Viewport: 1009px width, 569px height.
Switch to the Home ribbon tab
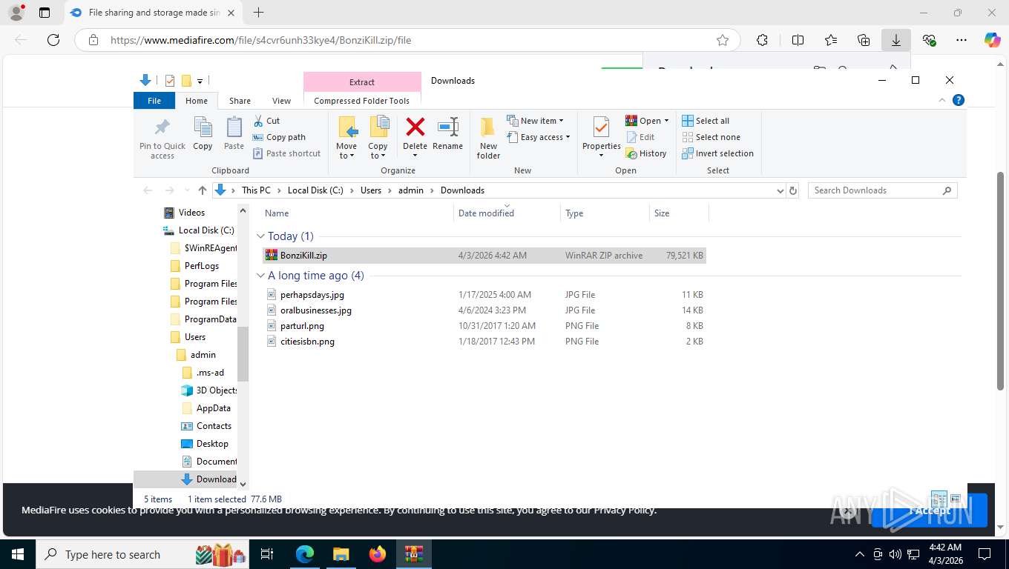tap(197, 101)
